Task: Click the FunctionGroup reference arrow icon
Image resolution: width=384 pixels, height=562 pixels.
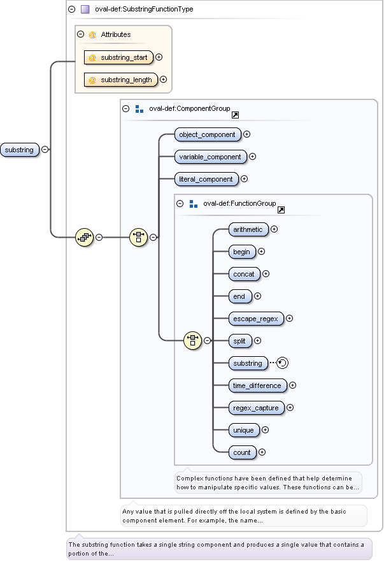Action: pos(281,210)
